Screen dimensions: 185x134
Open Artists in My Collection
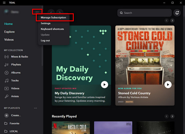[15, 96]
